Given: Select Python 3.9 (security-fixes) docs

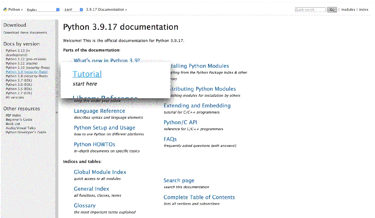Looking at the screenshot, I should coord(26,72).
